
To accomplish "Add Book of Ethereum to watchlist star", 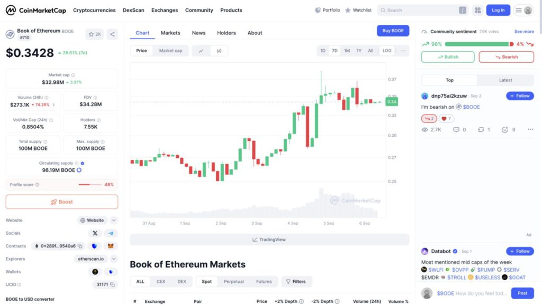I will 94,34.
